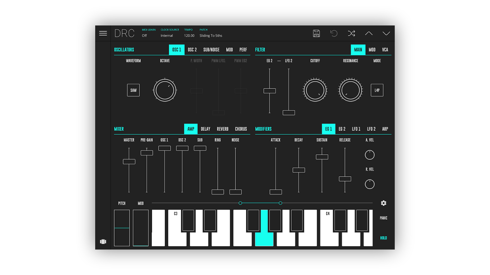Enable HOLD mode
490x275 pixels.
point(383,238)
